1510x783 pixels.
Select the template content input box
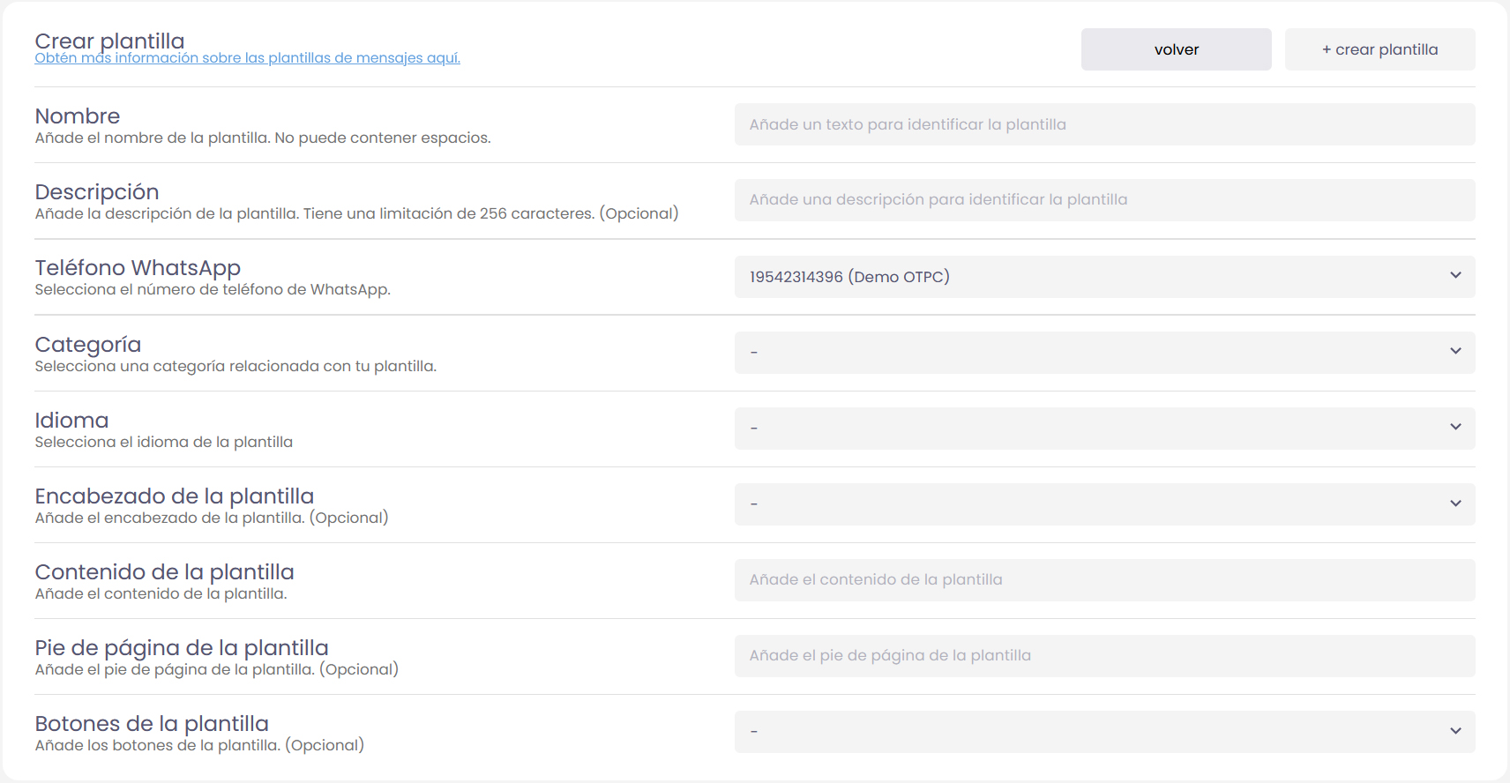[1104, 580]
